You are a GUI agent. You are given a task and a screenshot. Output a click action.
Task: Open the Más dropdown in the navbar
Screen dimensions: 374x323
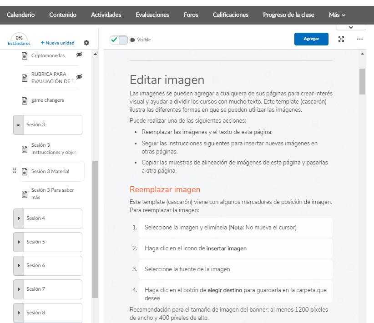pos(337,15)
